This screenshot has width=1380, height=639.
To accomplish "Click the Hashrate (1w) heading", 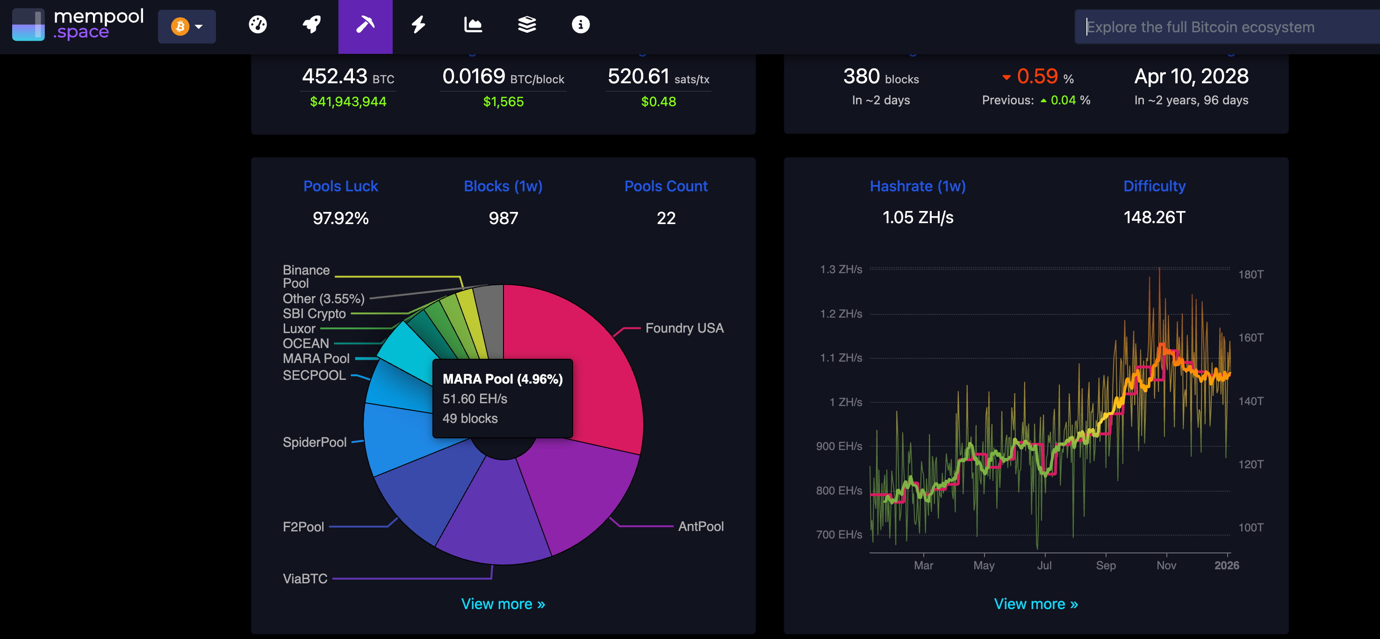I will coord(917,186).
